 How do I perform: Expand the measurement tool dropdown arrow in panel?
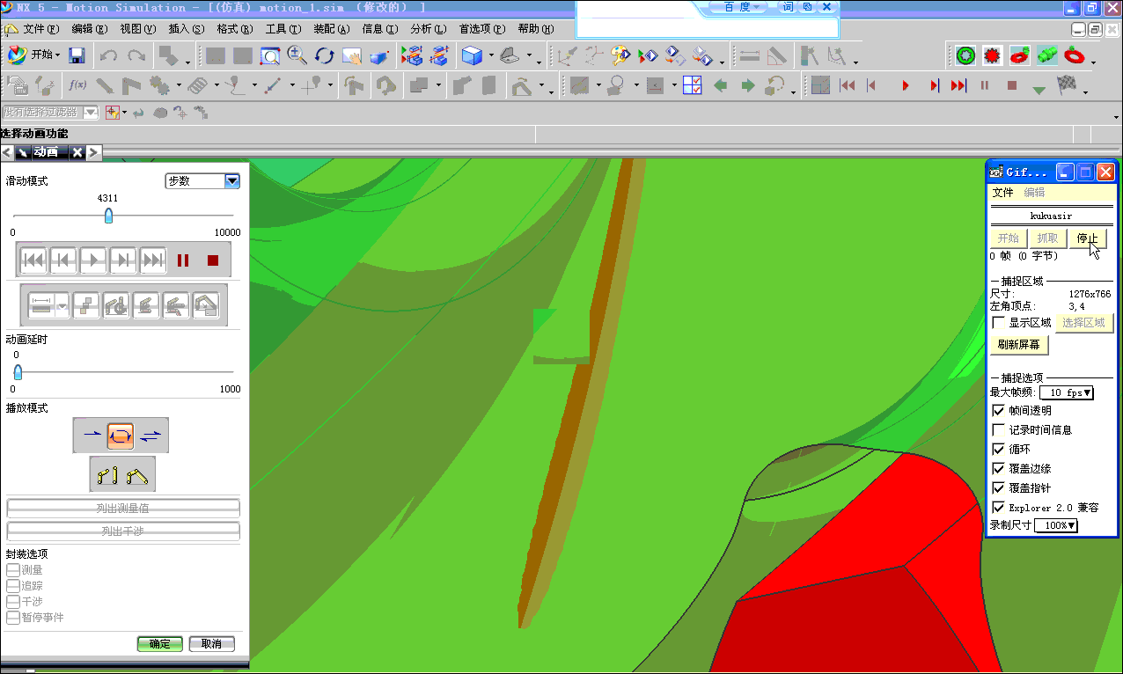[x=62, y=305]
